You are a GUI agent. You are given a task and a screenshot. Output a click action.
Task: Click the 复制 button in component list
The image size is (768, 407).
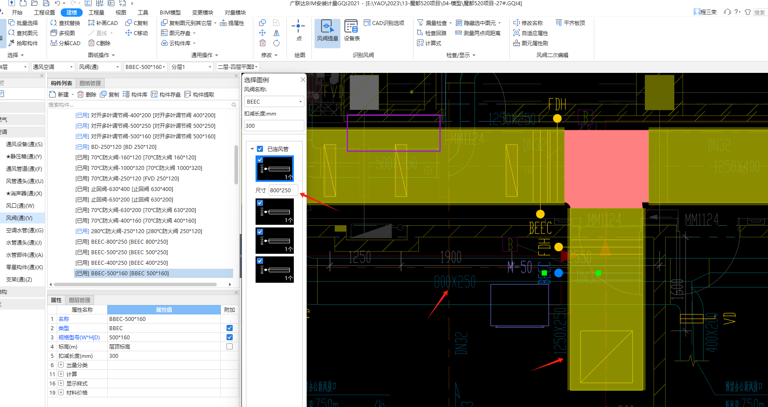pyautogui.click(x=110, y=94)
